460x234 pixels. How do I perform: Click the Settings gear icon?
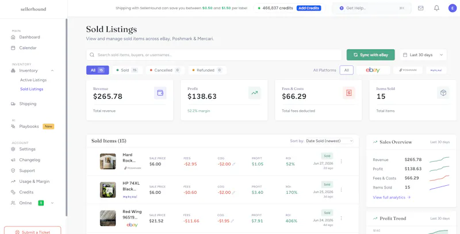click(13, 149)
